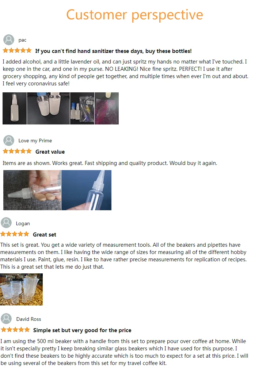
Task: Click the star rating beside Great value
Action: (x=17, y=151)
